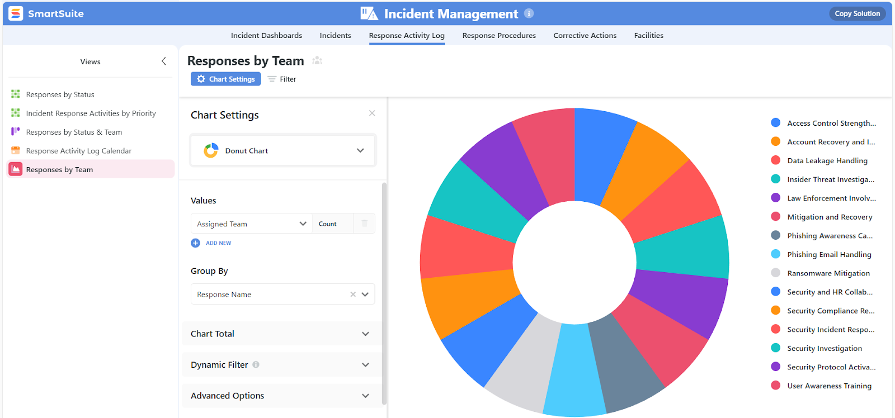Open the Group By Response Name dropdown
895x418 pixels.
coord(282,294)
